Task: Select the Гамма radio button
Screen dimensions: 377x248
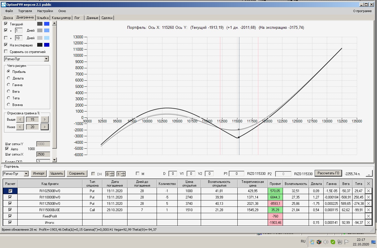Action: point(9,85)
